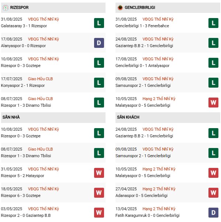Click the Rizespor club logo

(6, 7)
